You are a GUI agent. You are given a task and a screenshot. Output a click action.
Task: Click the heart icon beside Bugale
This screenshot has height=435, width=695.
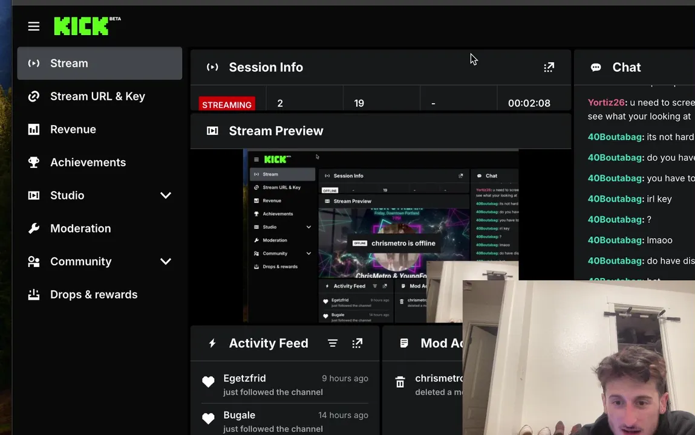[x=208, y=418]
